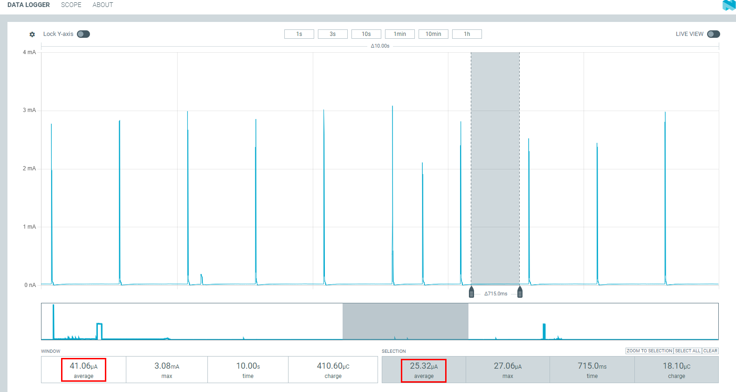Click Select All button
Screen dimensions: 736x392
coord(688,351)
